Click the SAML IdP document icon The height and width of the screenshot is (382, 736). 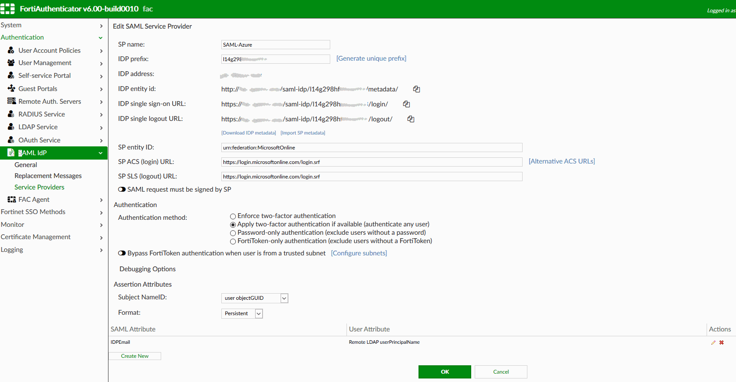click(x=11, y=153)
